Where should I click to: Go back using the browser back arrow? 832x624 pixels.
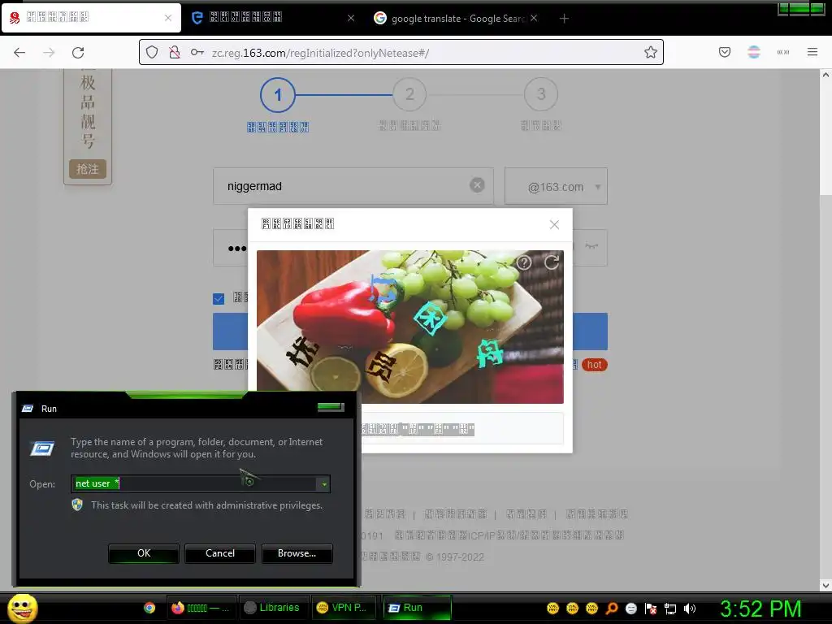click(19, 53)
